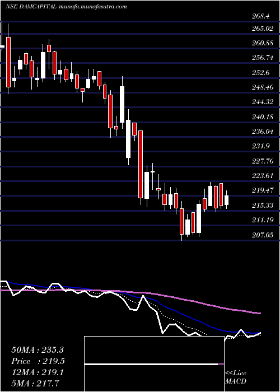Click the 215.33 price axis label
Screen dimensions: 280x392
(262, 206)
